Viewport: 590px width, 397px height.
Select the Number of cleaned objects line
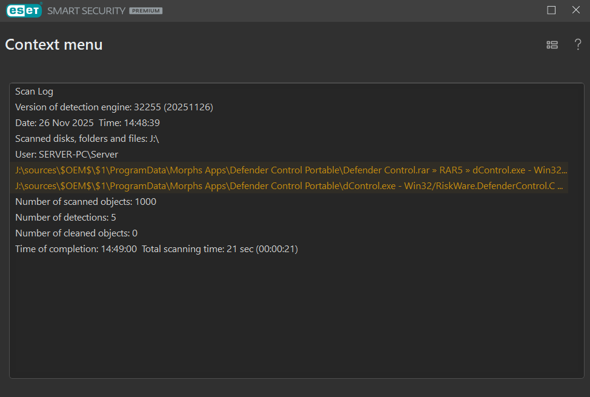pos(76,233)
